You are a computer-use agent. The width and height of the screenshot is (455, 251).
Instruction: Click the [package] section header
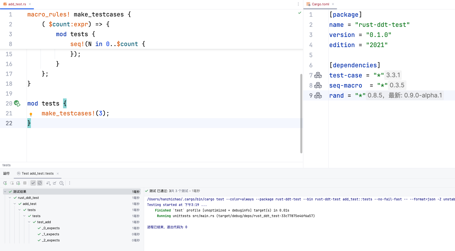click(346, 14)
